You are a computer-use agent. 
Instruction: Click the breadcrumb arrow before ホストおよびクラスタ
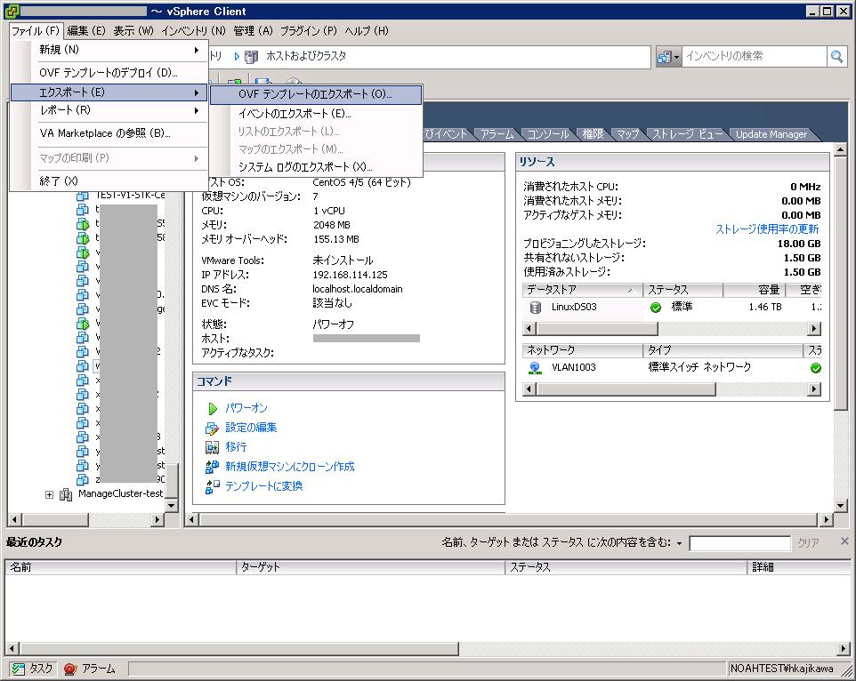tap(237, 56)
